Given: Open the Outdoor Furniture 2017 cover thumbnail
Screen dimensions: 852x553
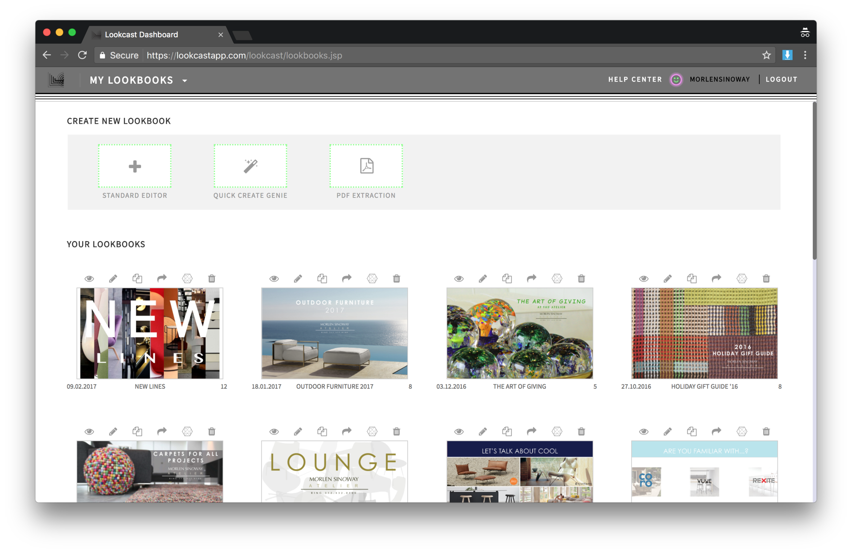Looking at the screenshot, I should pyautogui.click(x=335, y=333).
